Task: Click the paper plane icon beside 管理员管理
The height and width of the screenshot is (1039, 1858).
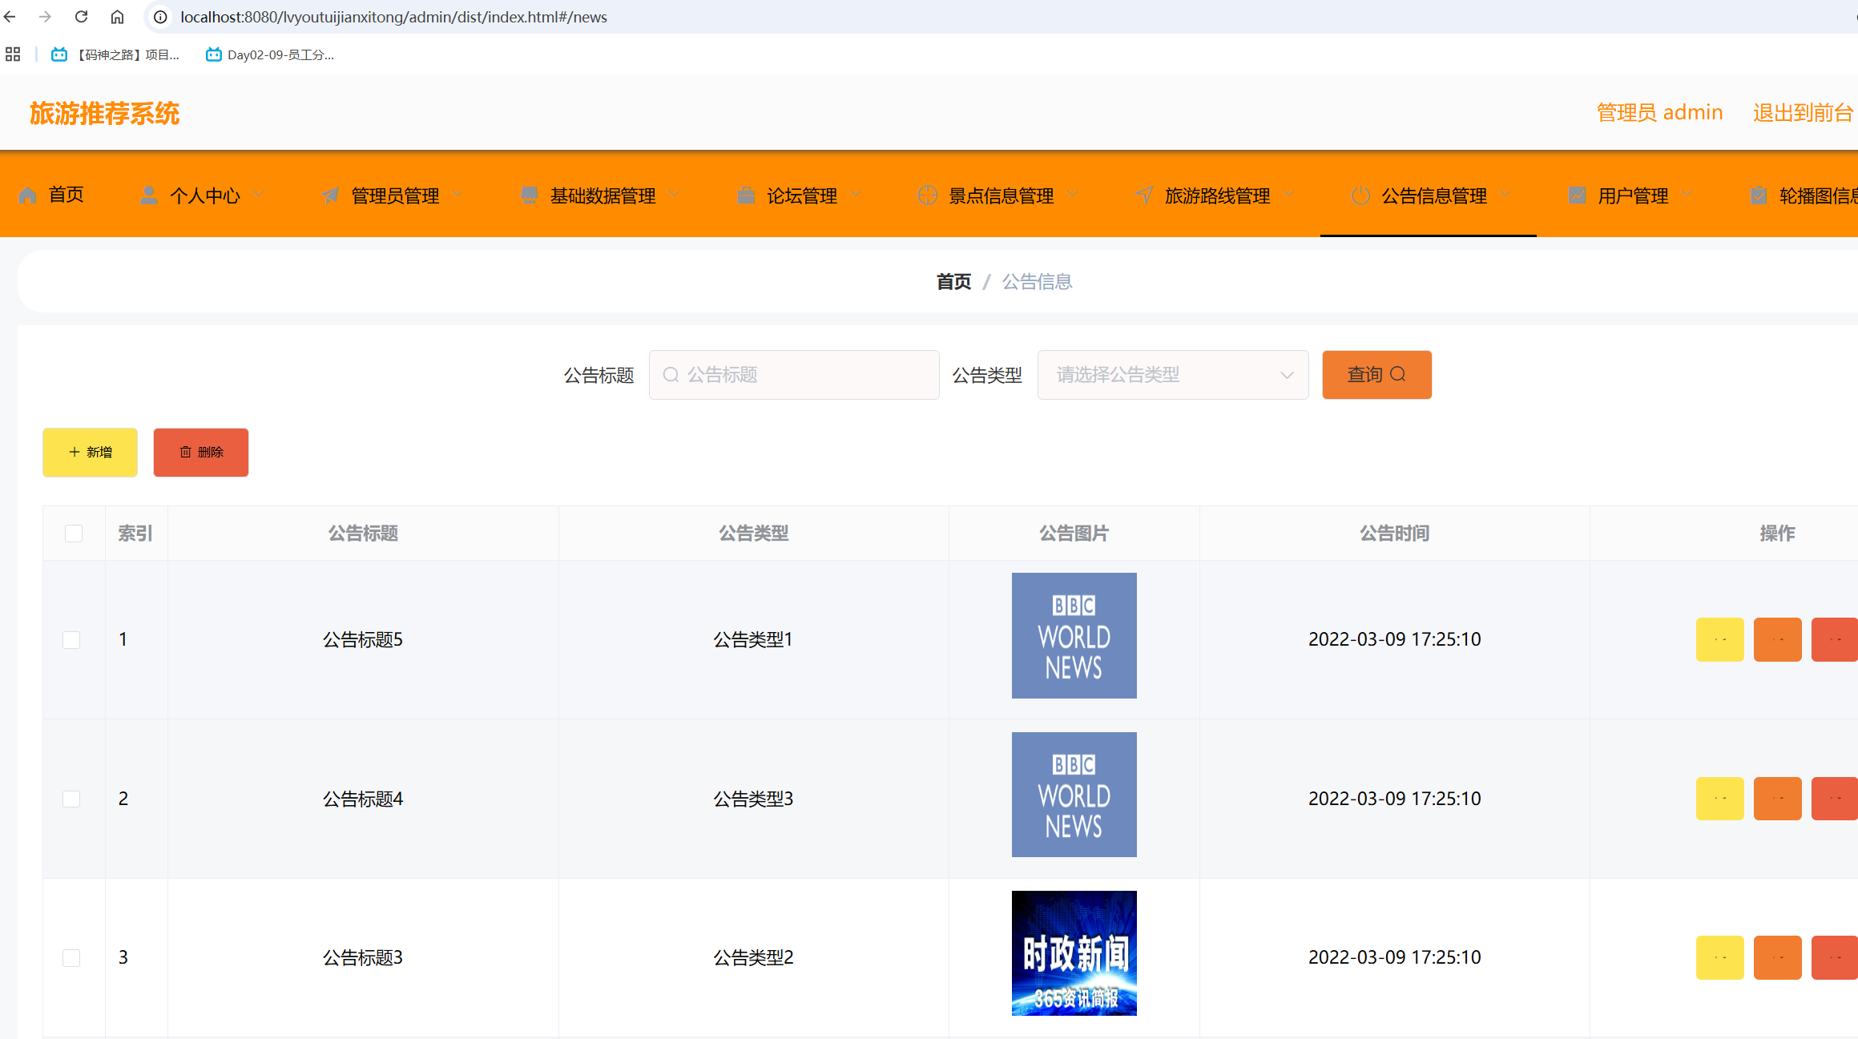Action: click(330, 195)
